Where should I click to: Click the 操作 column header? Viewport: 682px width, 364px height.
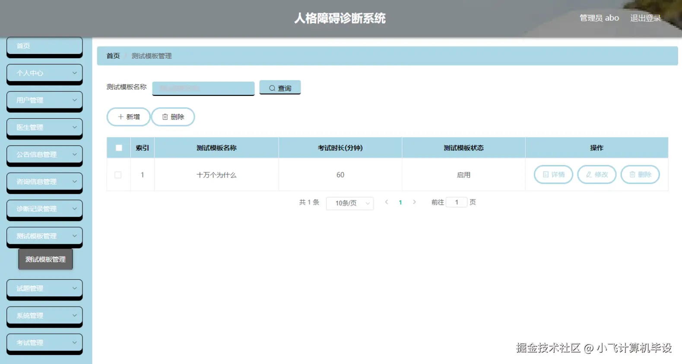(597, 148)
